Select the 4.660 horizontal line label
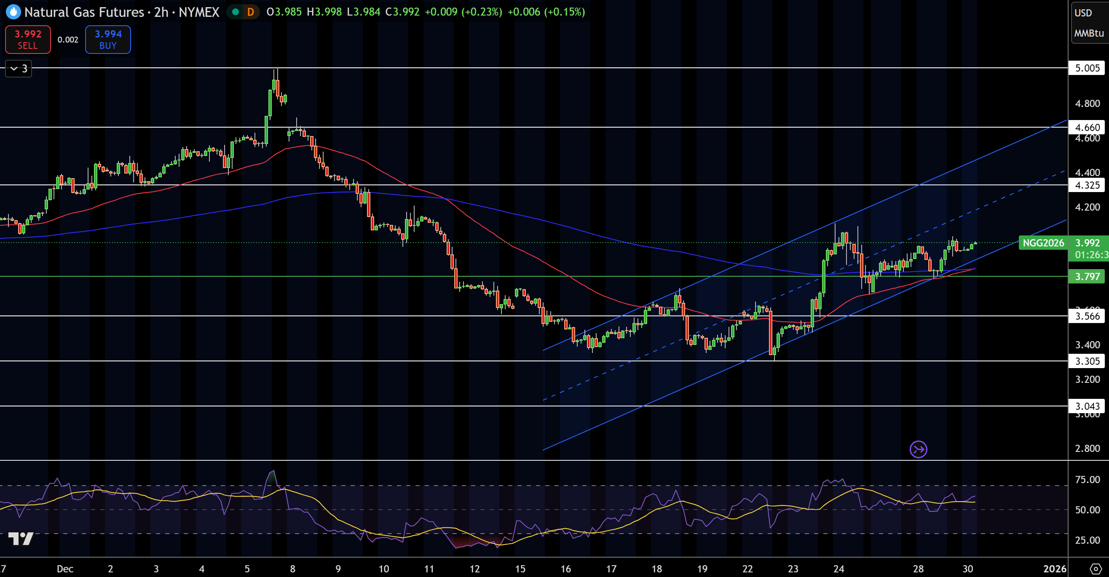Viewport: 1109px width, 577px height. pyautogui.click(x=1087, y=127)
